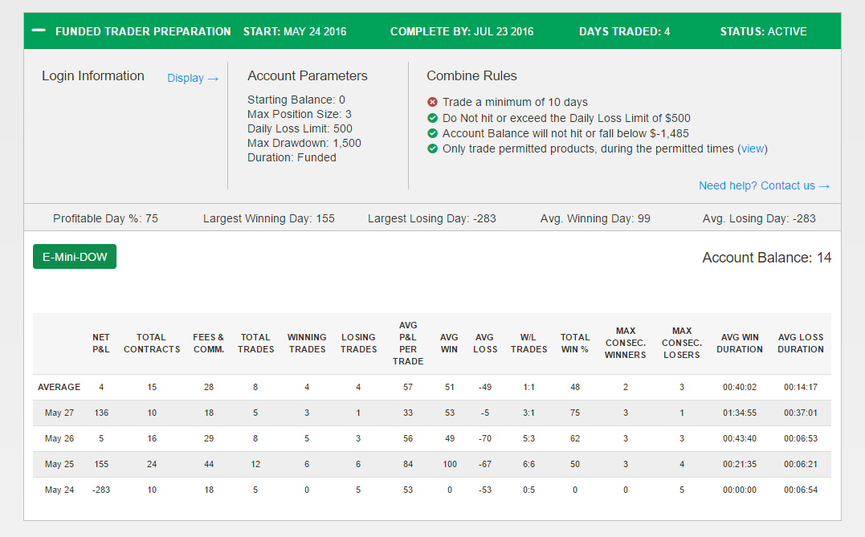Screen dimensions: 865x537
Task: Click the Max Drawdown: 1,500 parameter
Action: (x=304, y=144)
